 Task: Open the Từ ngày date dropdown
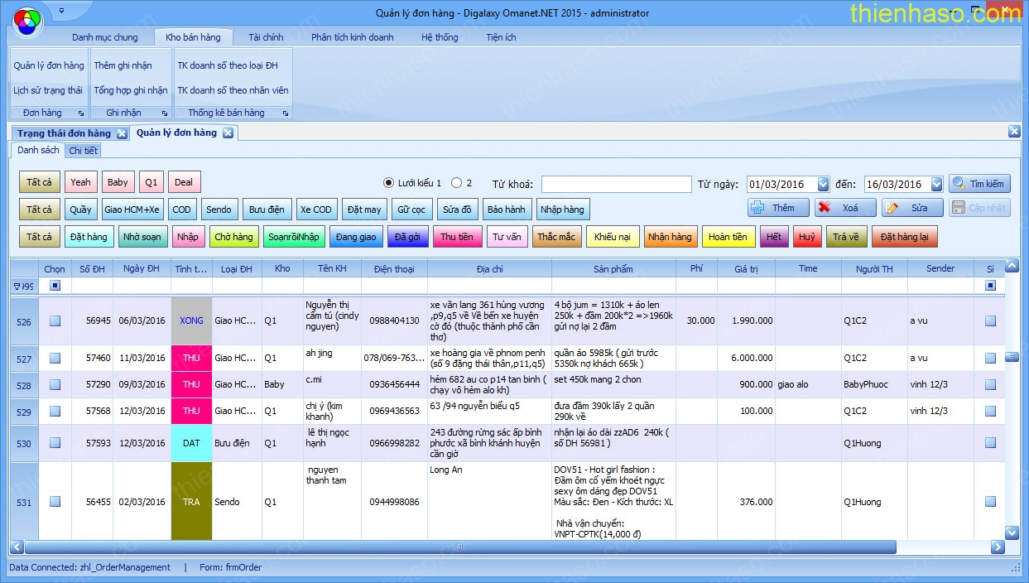click(823, 184)
